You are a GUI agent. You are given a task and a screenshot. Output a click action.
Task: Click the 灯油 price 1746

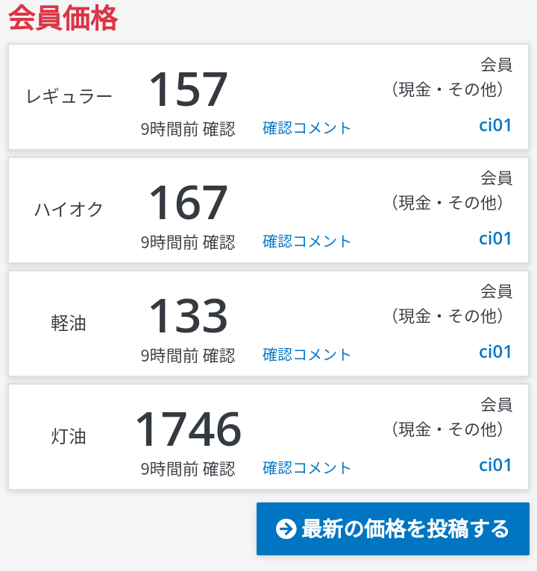tap(189, 429)
